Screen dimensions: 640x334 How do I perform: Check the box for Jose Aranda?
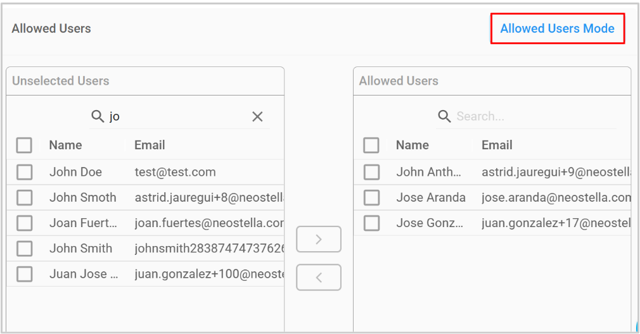pyautogui.click(x=371, y=197)
